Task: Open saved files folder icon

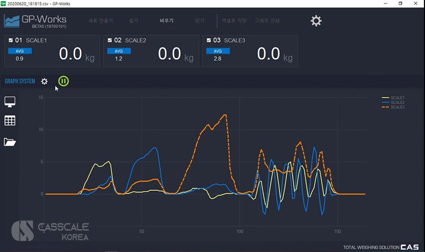Action: tap(10, 142)
